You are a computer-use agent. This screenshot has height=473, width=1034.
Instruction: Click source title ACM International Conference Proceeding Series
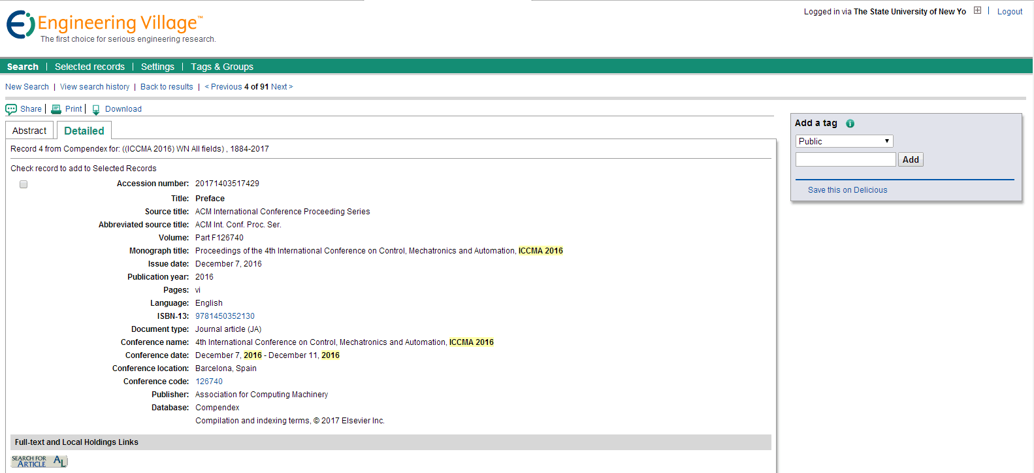coord(282,212)
